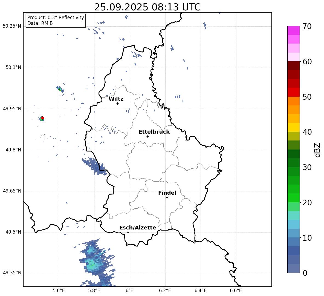The height and width of the screenshot is (296, 324).
Task: Click the colorbar tick label 20
Action: (307, 203)
